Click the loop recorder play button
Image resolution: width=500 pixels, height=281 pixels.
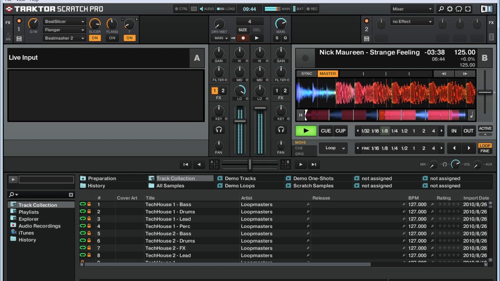[x=257, y=38]
